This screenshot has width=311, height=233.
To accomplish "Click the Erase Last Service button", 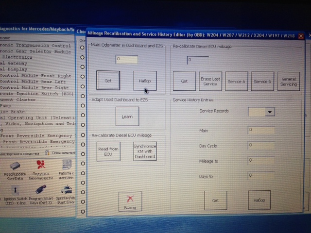I will (x=210, y=81).
